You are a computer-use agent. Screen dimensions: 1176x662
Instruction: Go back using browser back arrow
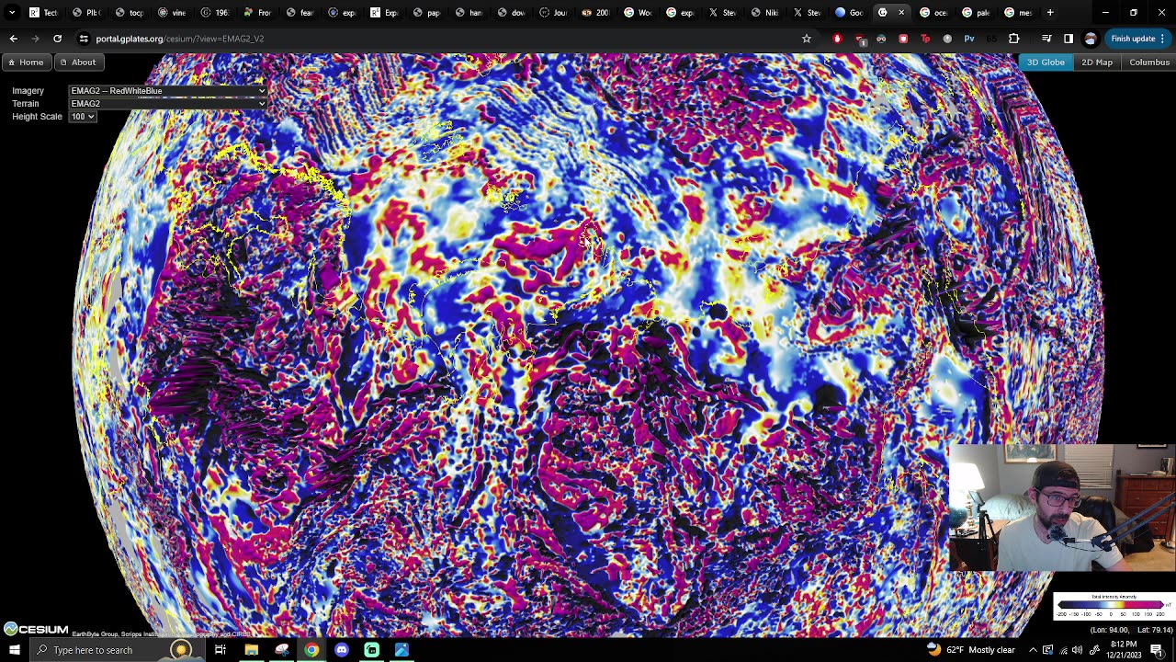click(13, 39)
